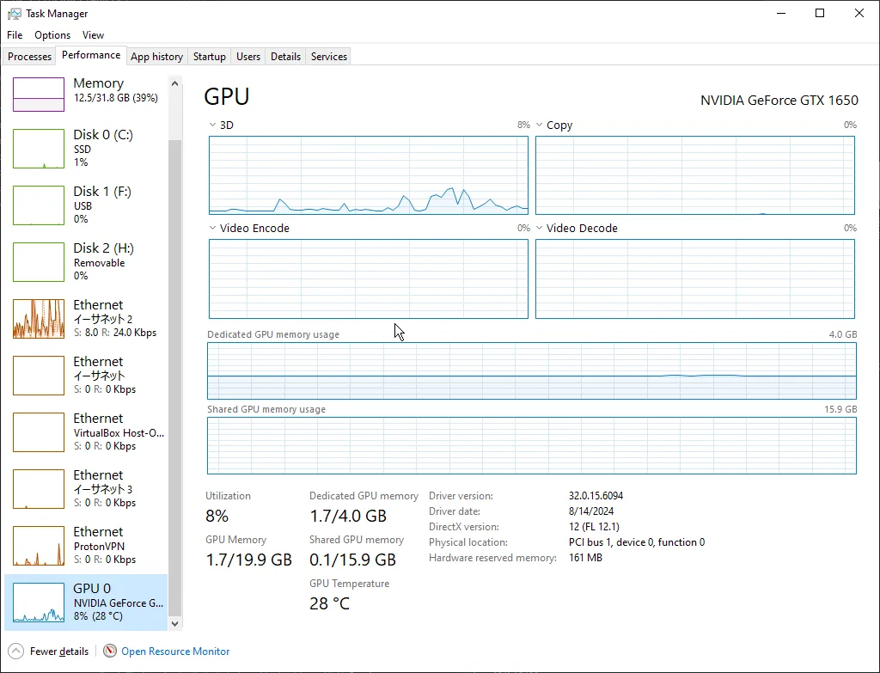Image resolution: width=880 pixels, height=673 pixels.
Task: Click the sidebar scrollbar up arrow
Action: point(175,84)
